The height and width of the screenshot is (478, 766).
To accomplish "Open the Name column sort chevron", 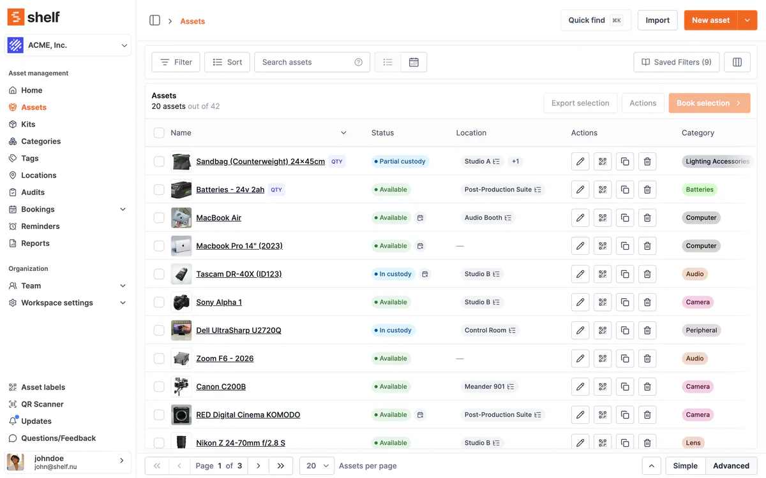I will (x=343, y=133).
